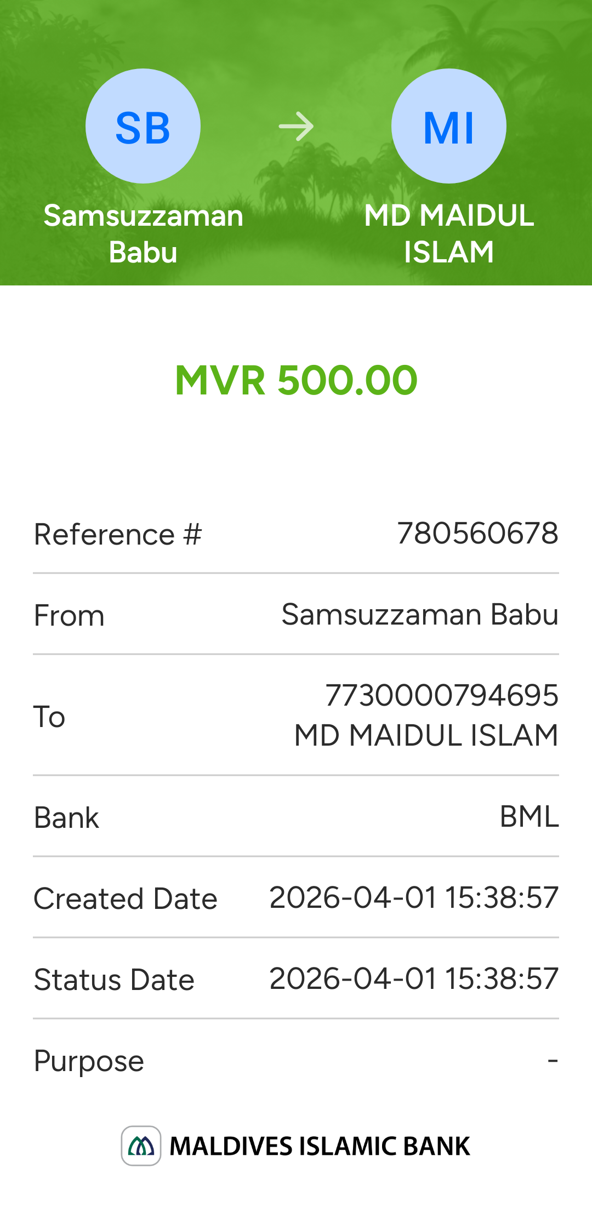Tap the account number 7730000794695
Image resolution: width=592 pixels, height=1219 pixels.
442,696
